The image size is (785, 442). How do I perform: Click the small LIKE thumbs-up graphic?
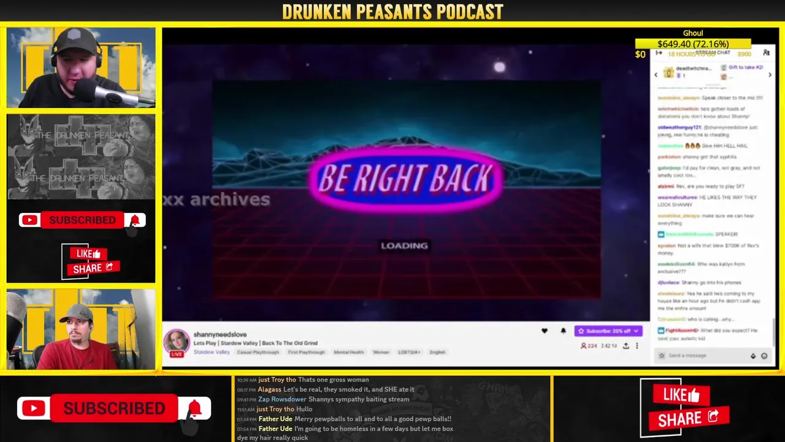coord(88,254)
